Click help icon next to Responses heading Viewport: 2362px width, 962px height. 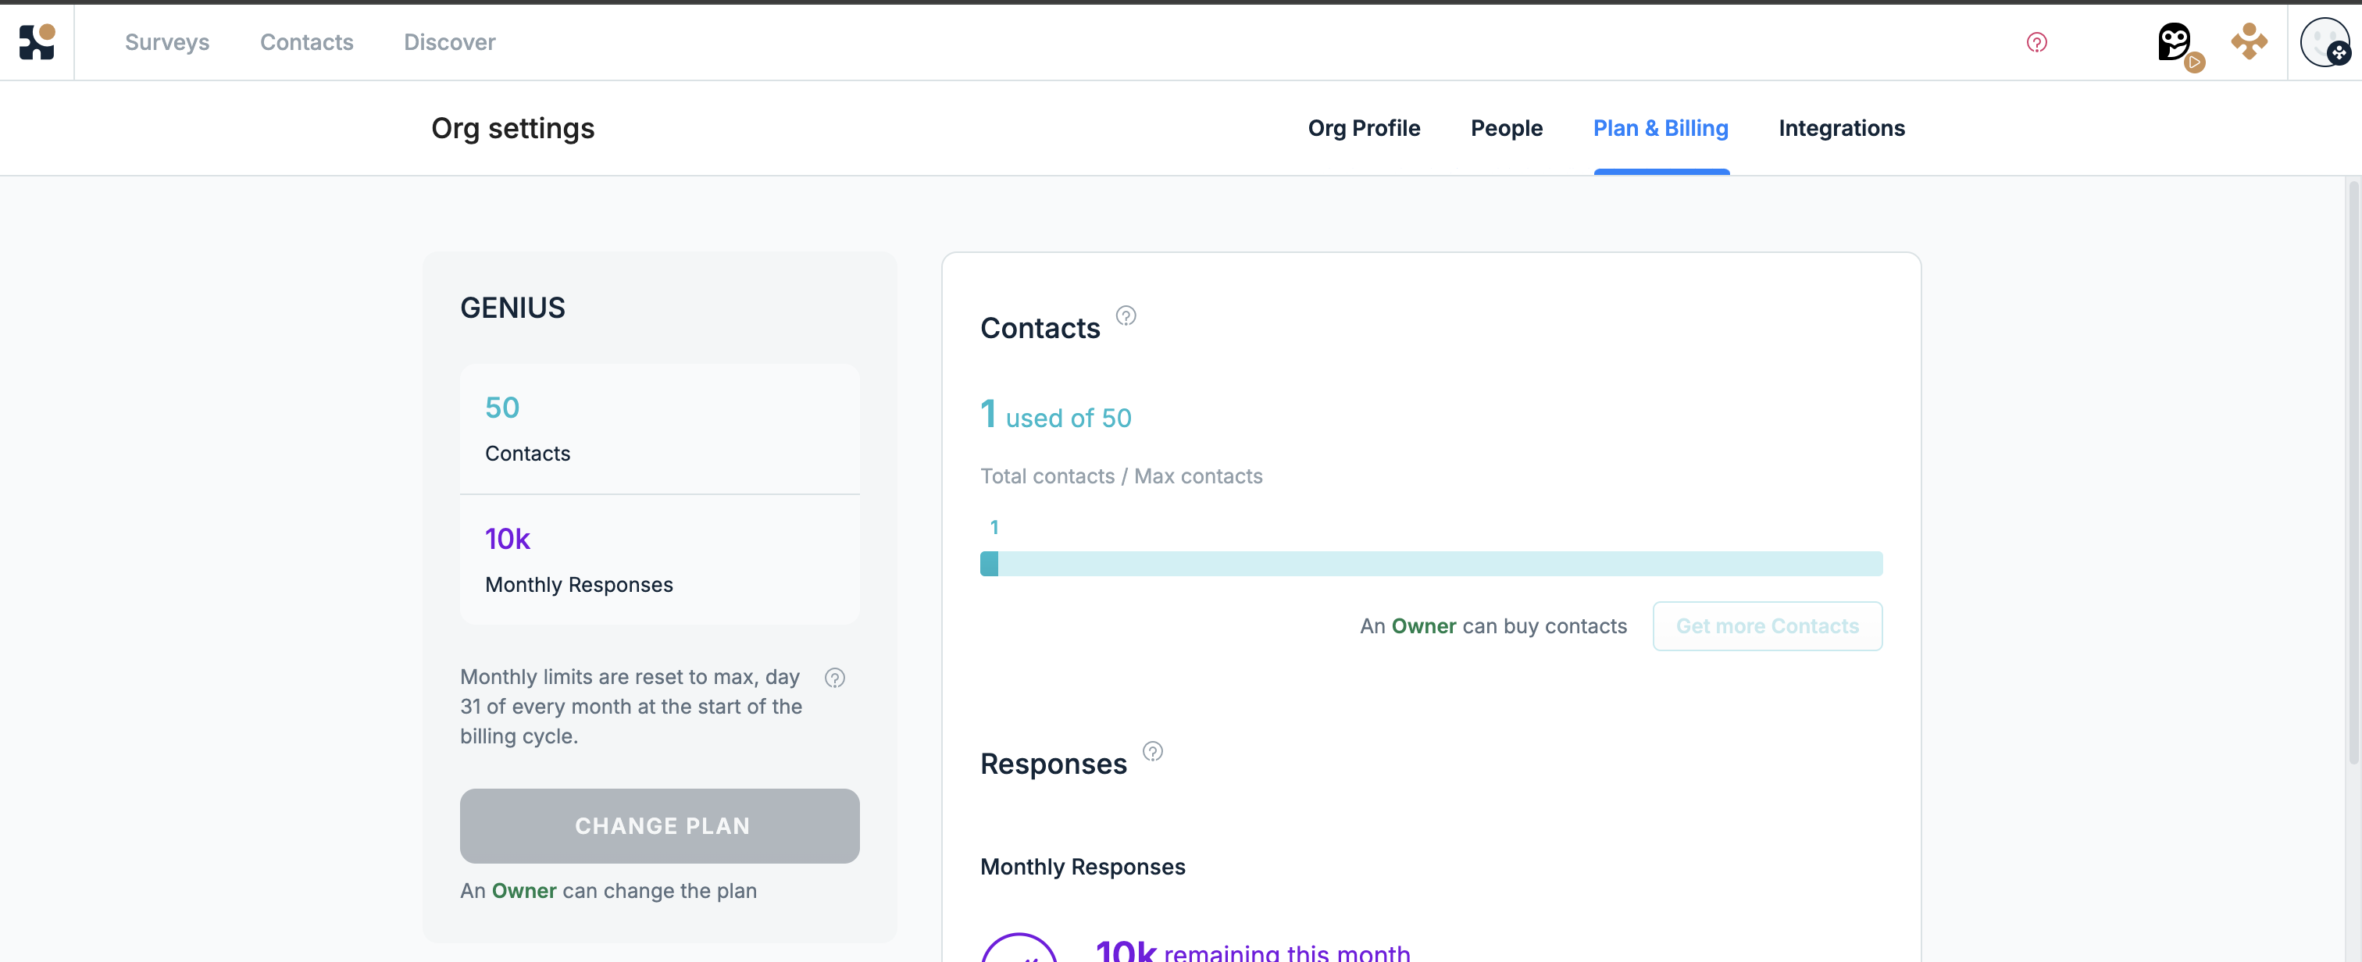coord(1153,751)
